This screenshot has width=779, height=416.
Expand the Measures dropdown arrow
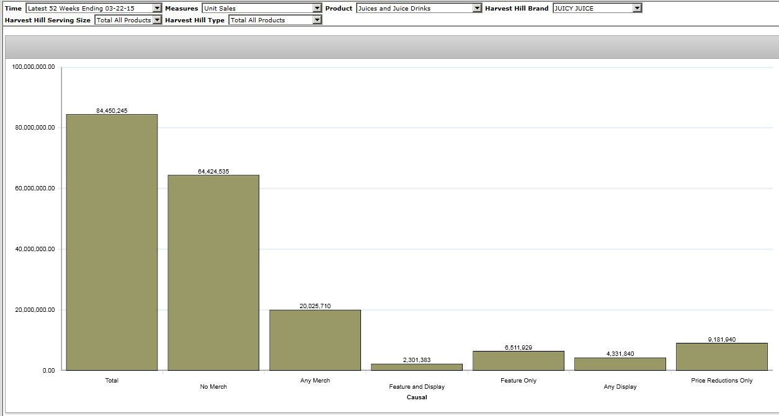(318, 8)
